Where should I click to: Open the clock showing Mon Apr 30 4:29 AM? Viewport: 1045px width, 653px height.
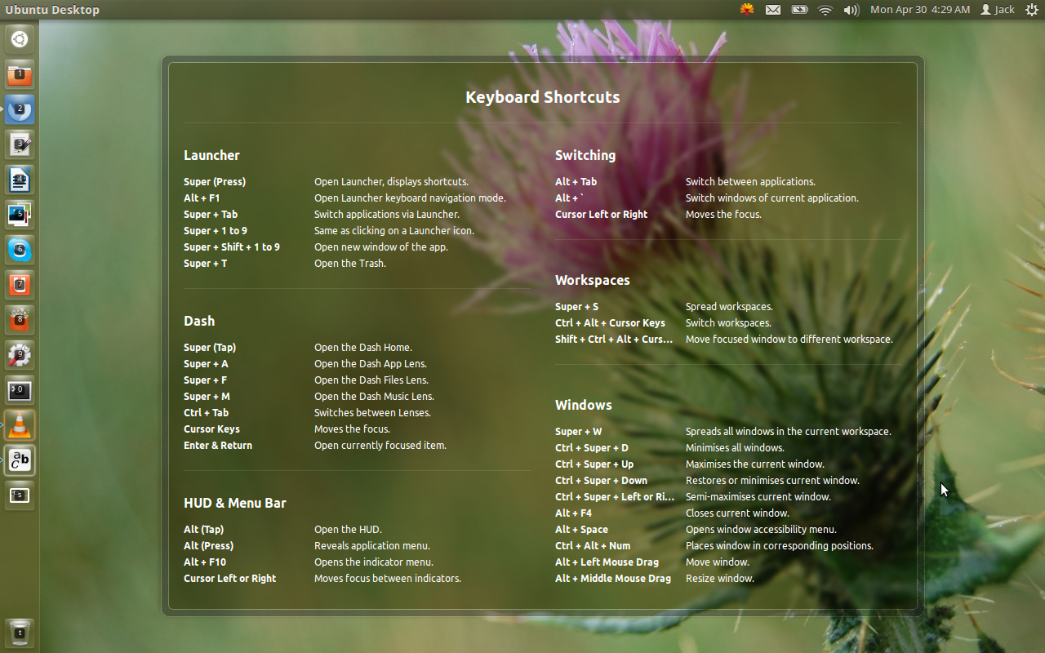(920, 10)
